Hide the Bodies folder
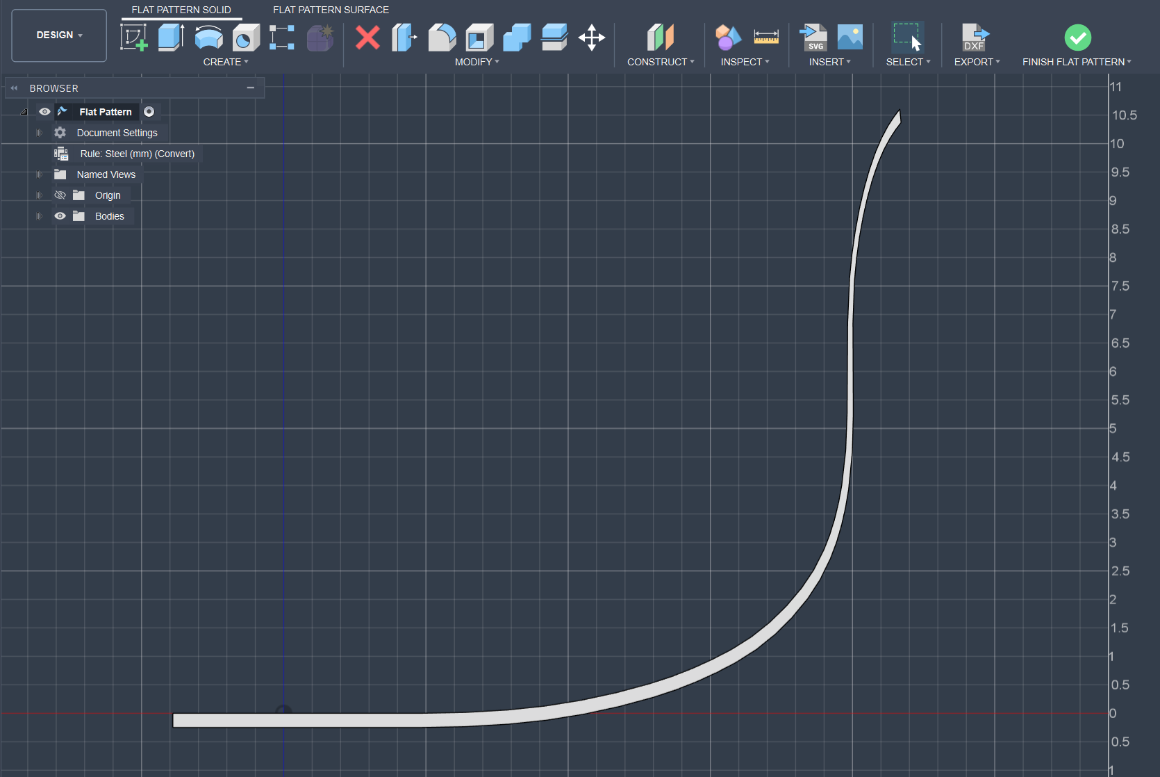The width and height of the screenshot is (1160, 777). click(x=60, y=215)
